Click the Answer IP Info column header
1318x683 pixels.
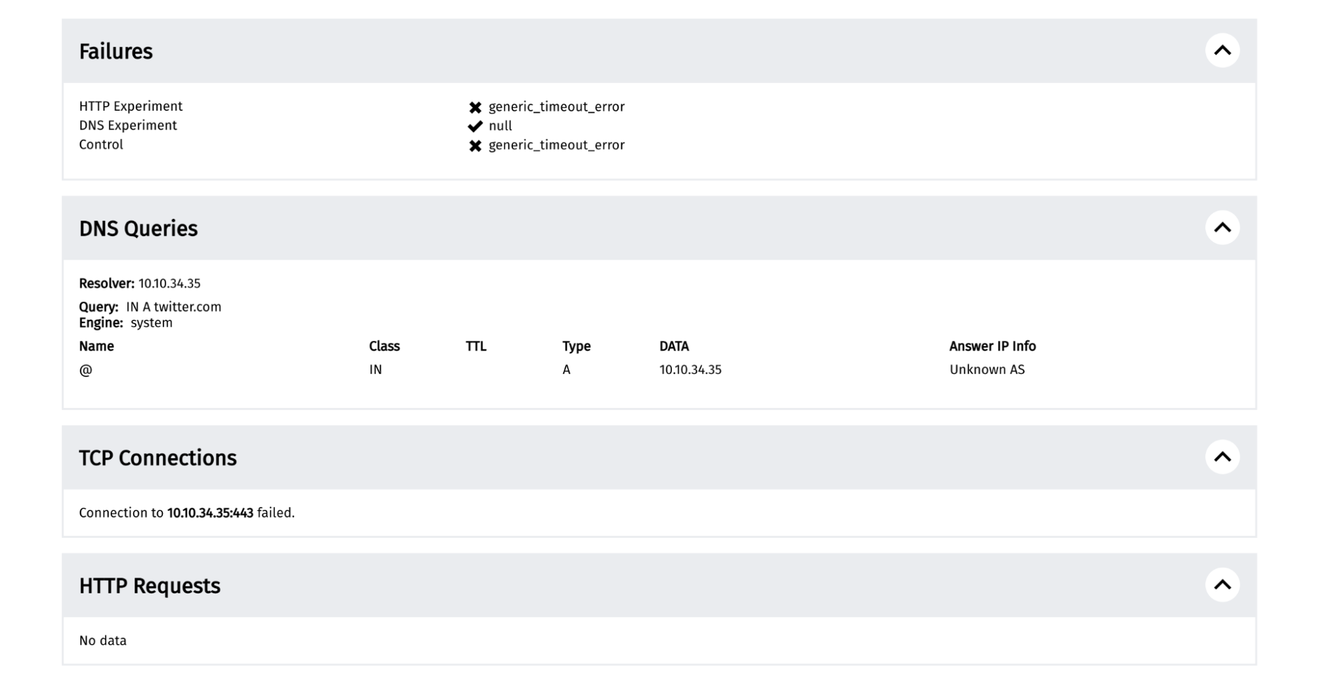992,346
